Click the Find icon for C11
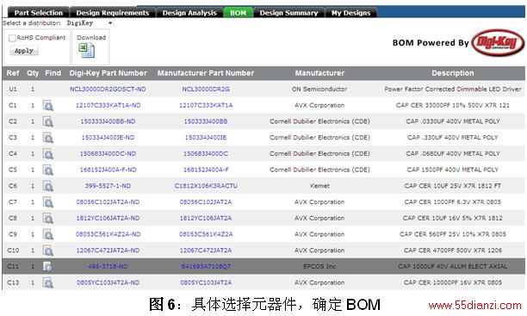Image resolution: width=527 pixels, height=316 pixels. pos(48,267)
